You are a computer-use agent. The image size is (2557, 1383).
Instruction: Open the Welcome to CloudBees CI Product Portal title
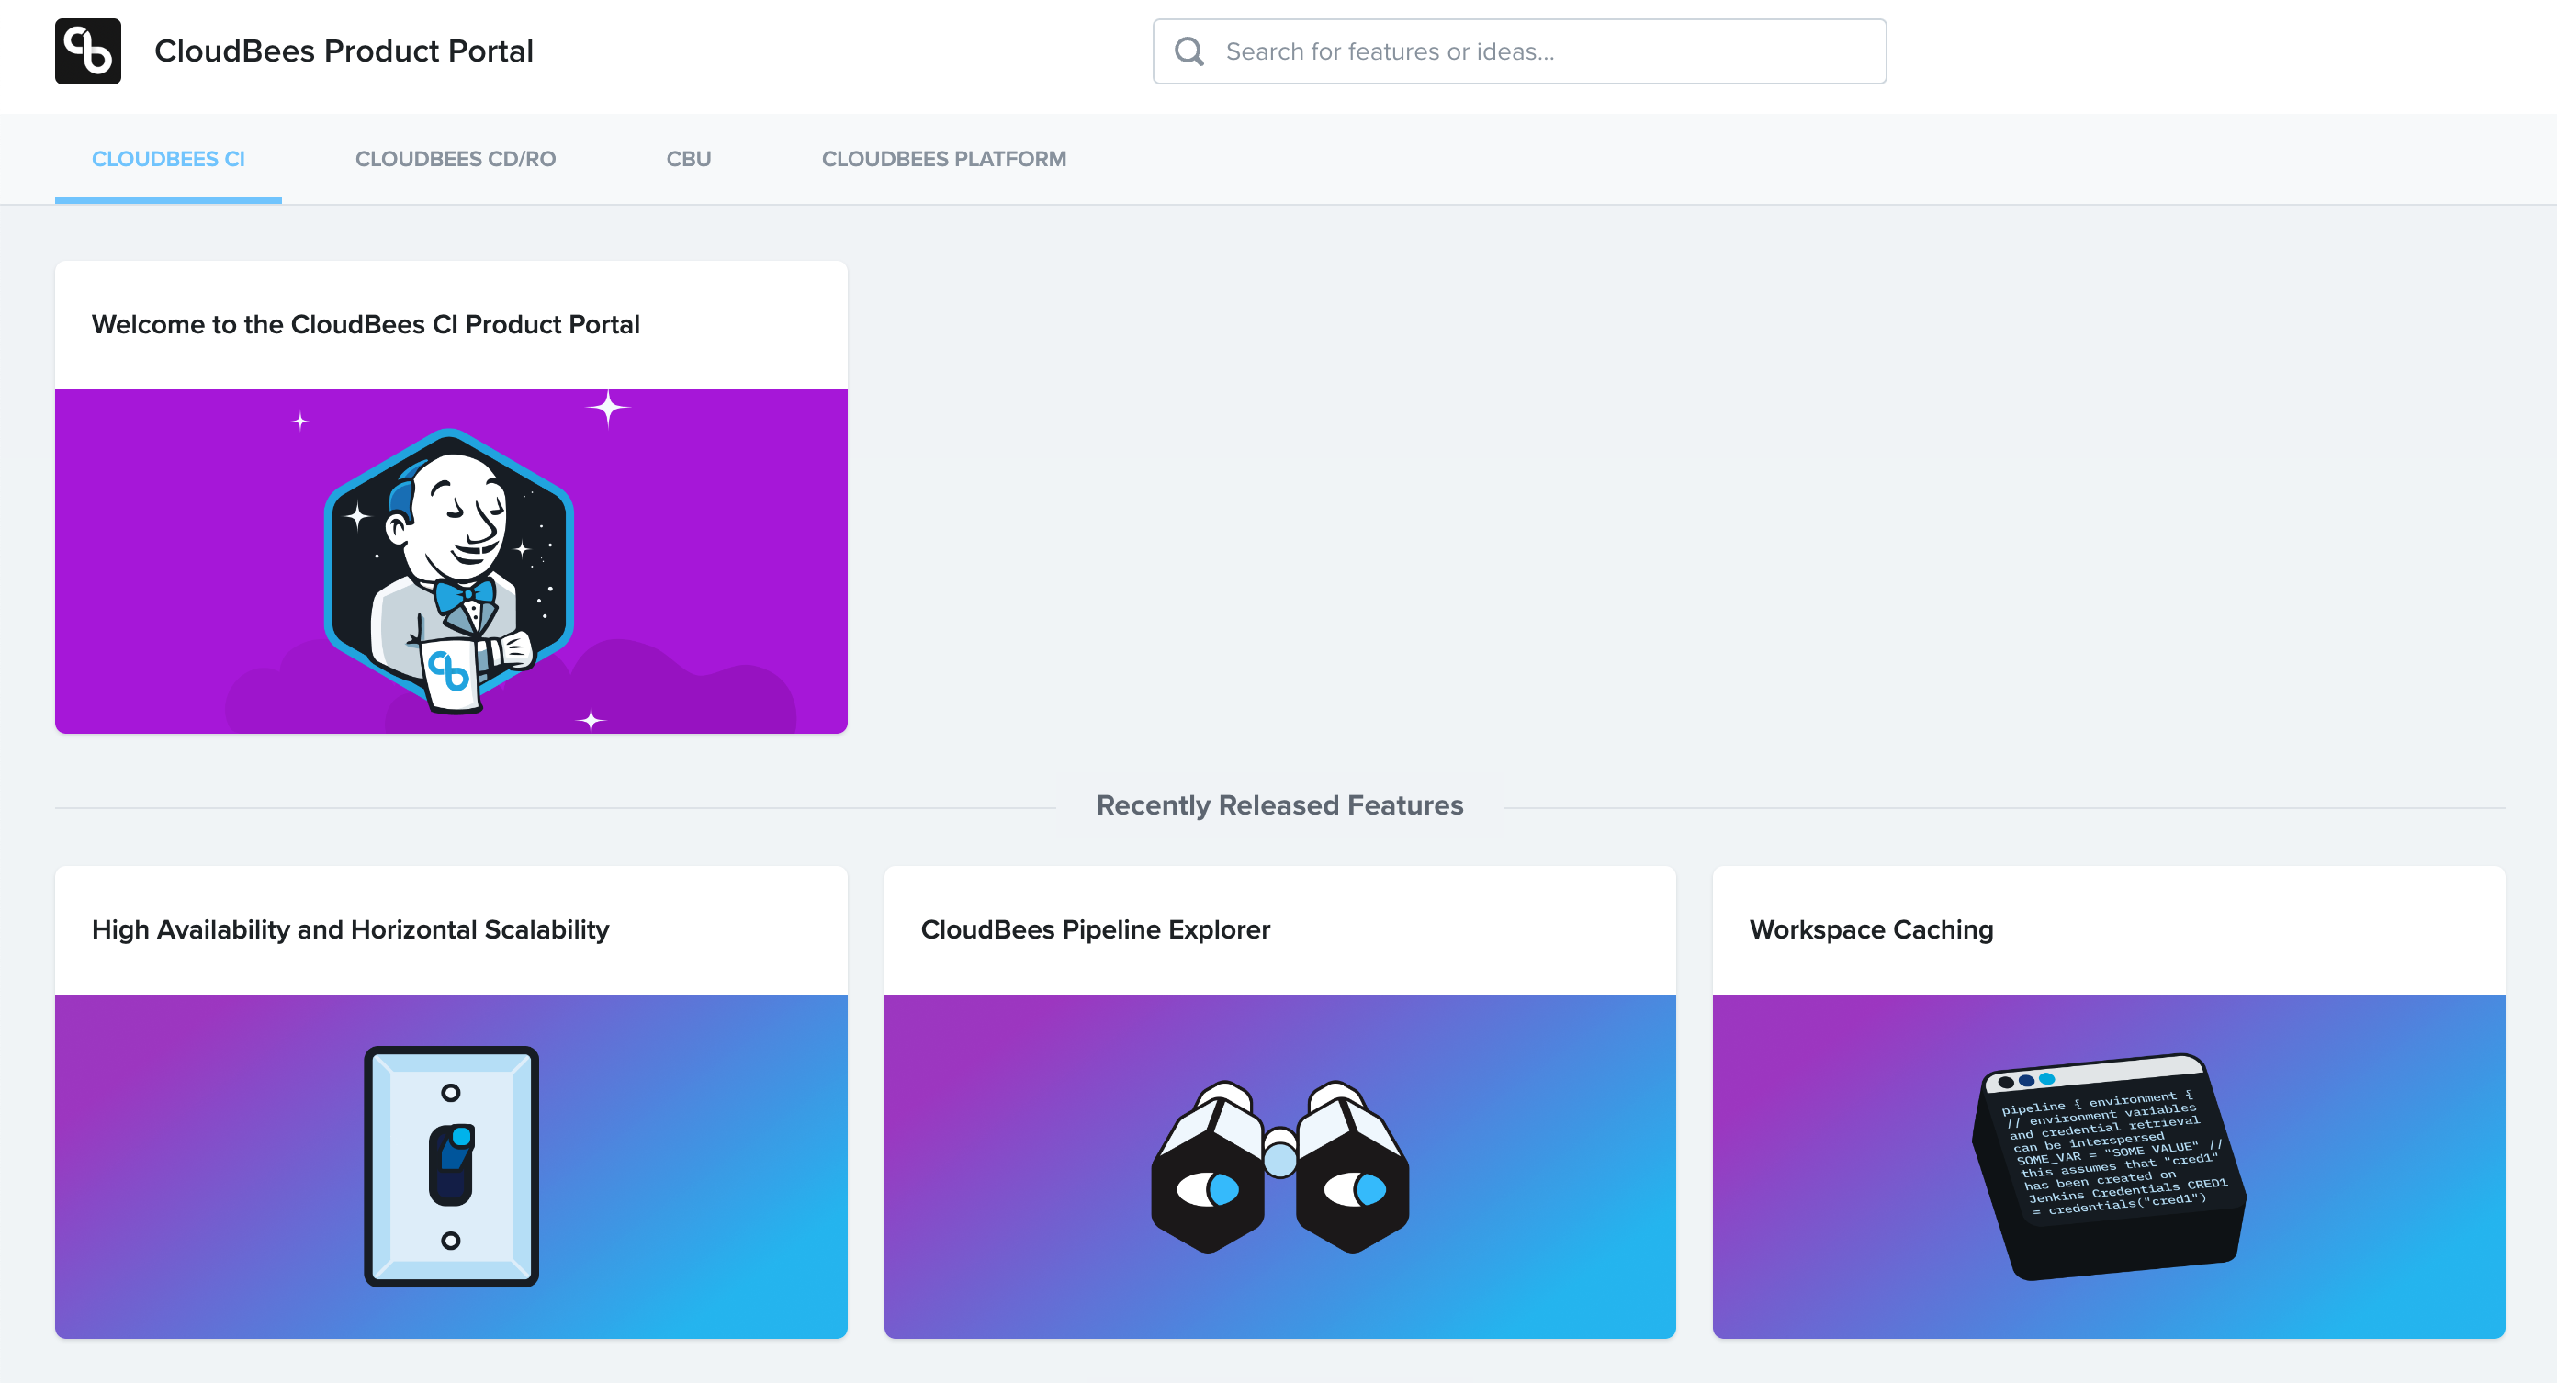point(366,325)
